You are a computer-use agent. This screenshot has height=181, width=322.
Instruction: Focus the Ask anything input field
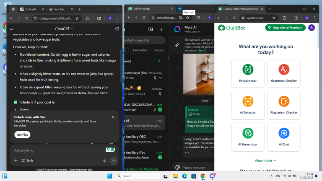click(59, 150)
